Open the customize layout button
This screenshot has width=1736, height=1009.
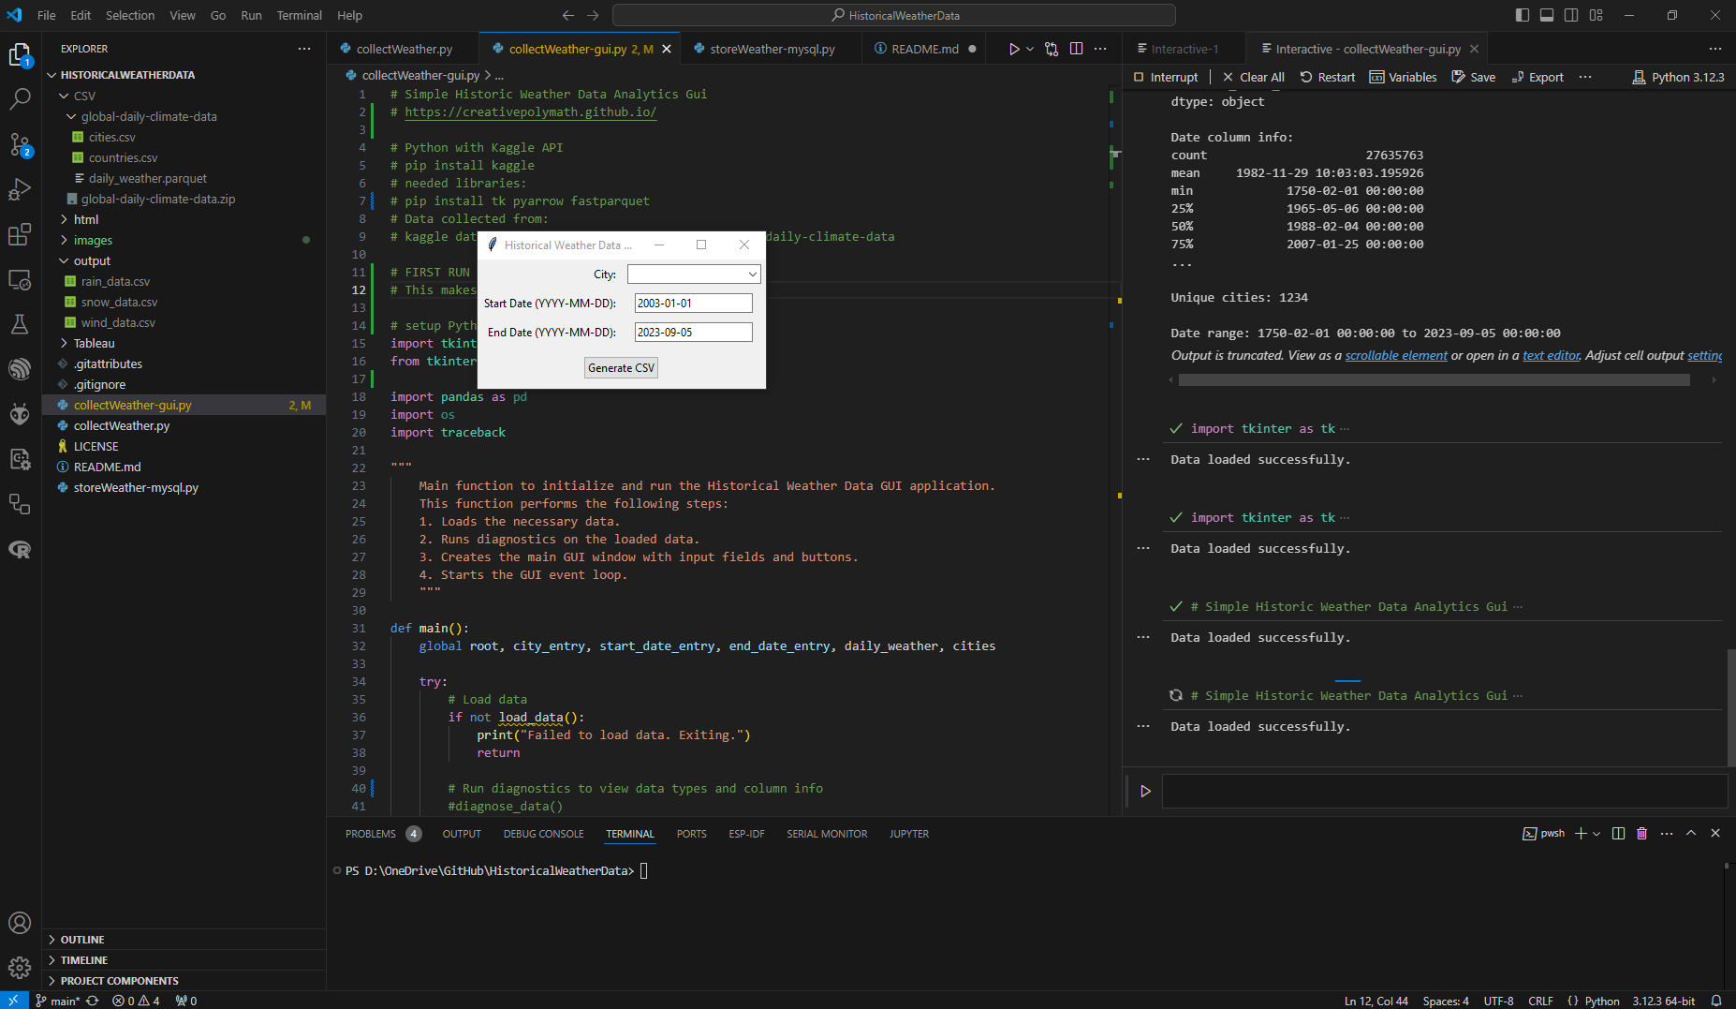click(x=1596, y=15)
